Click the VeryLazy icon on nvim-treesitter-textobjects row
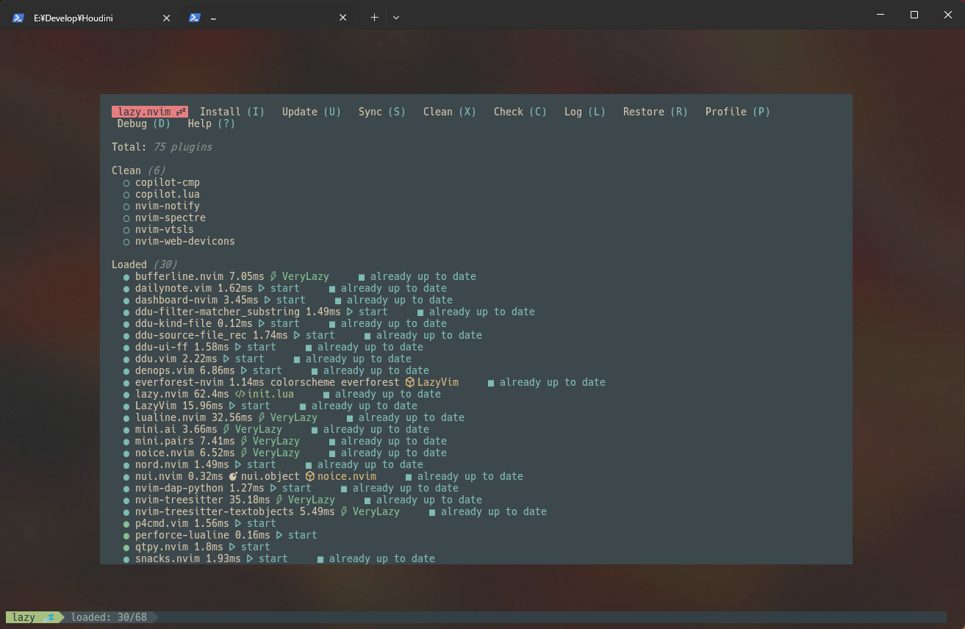Screen dimensions: 965x629 tap(344, 511)
